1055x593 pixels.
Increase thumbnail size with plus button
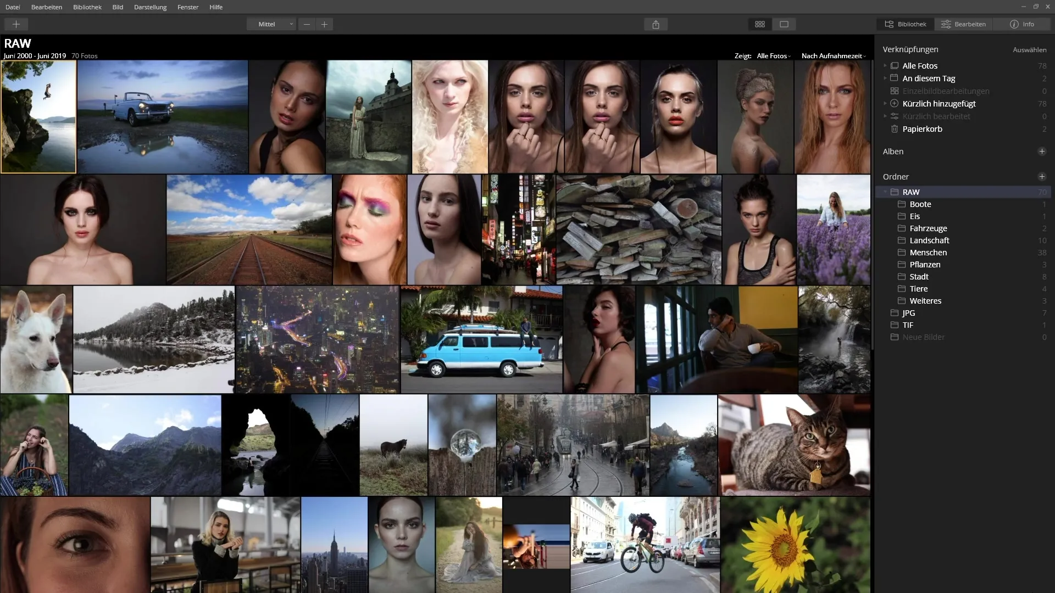pyautogui.click(x=324, y=24)
